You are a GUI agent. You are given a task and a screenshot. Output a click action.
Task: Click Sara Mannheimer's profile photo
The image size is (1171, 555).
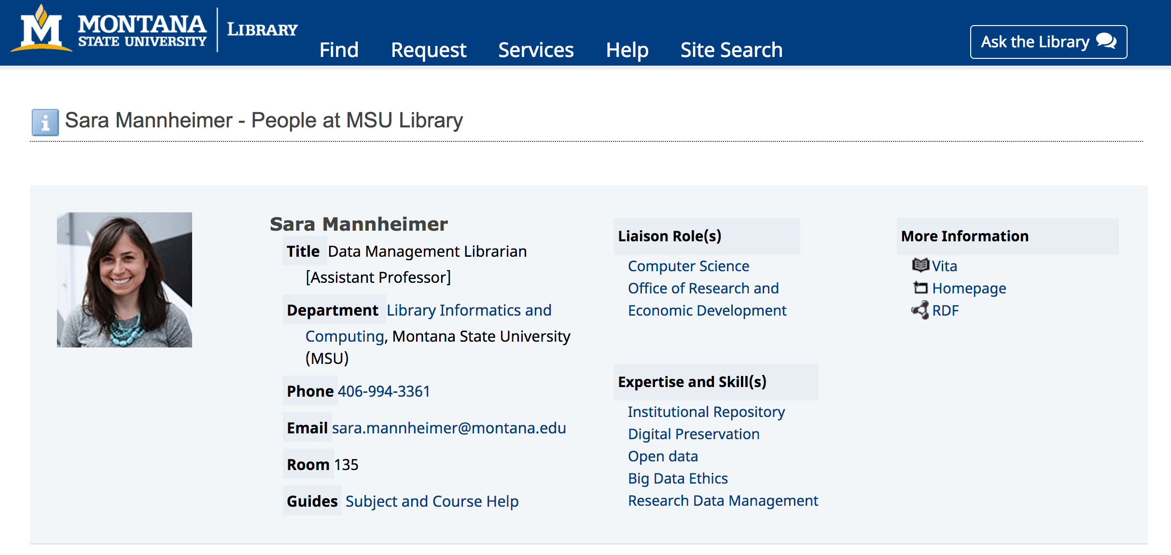coord(125,280)
